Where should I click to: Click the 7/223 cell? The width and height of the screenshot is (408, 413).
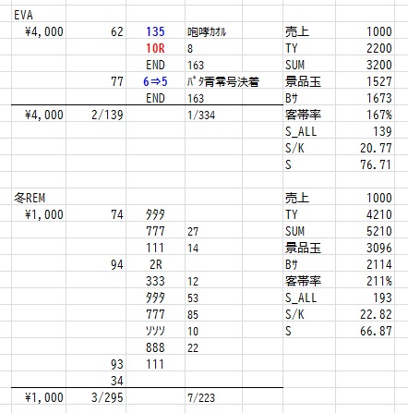(x=201, y=398)
